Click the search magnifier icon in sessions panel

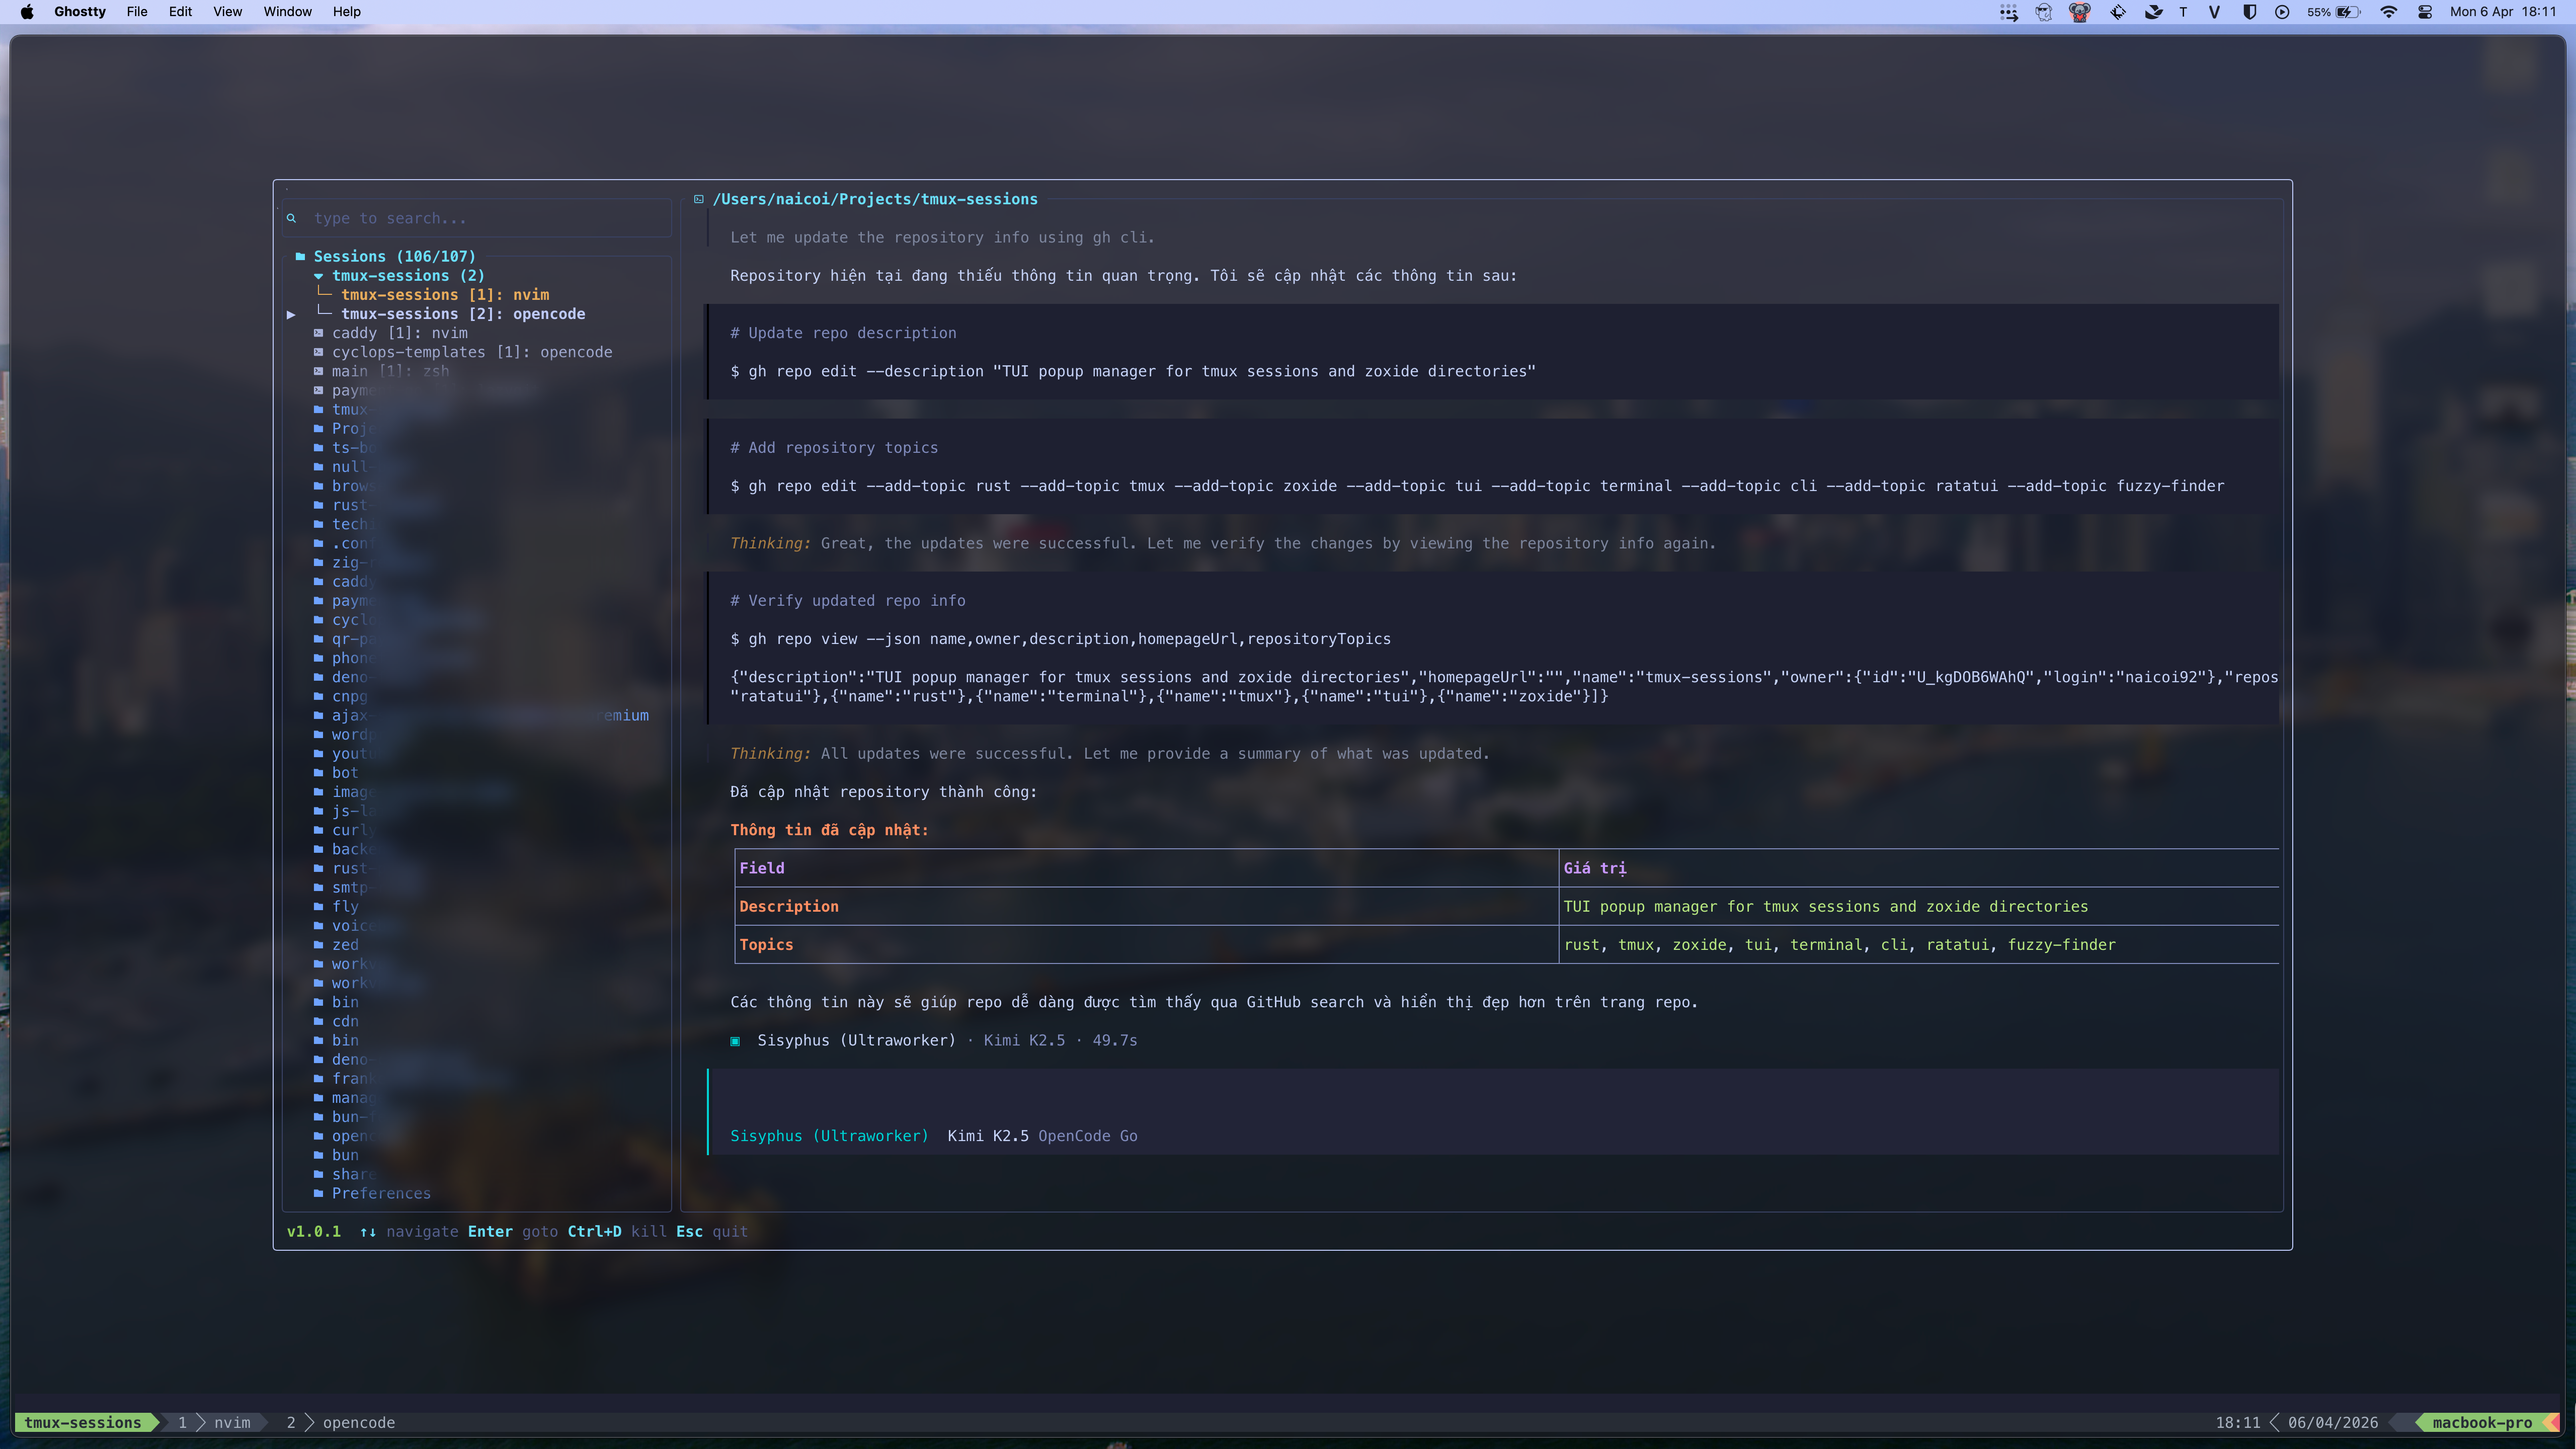pyautogui.click(x=291, y=218)
